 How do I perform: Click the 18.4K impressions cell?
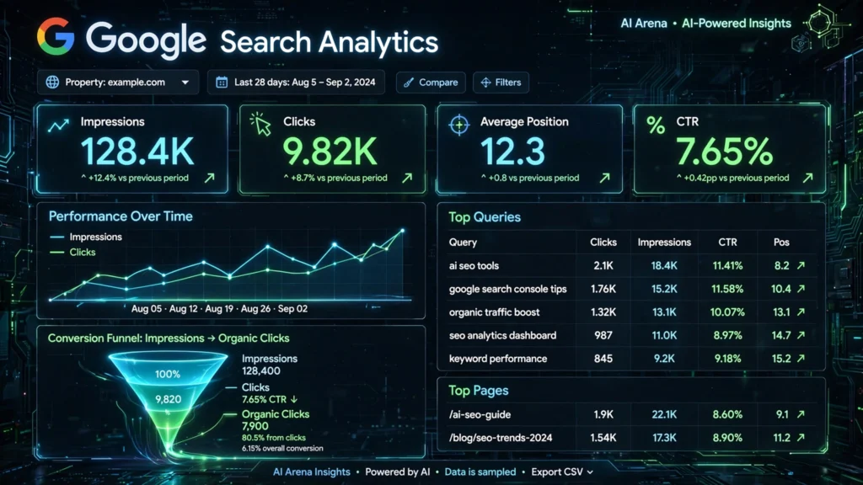coord(664,265)
